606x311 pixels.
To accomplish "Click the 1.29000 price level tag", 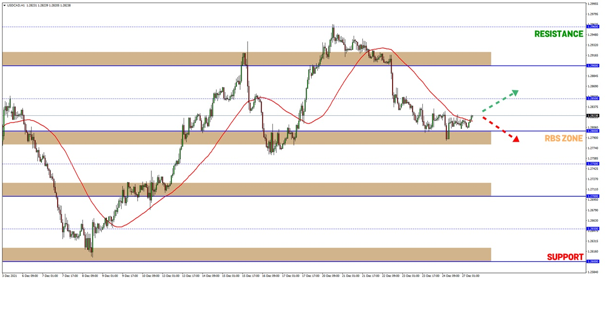I will (592, 65).
